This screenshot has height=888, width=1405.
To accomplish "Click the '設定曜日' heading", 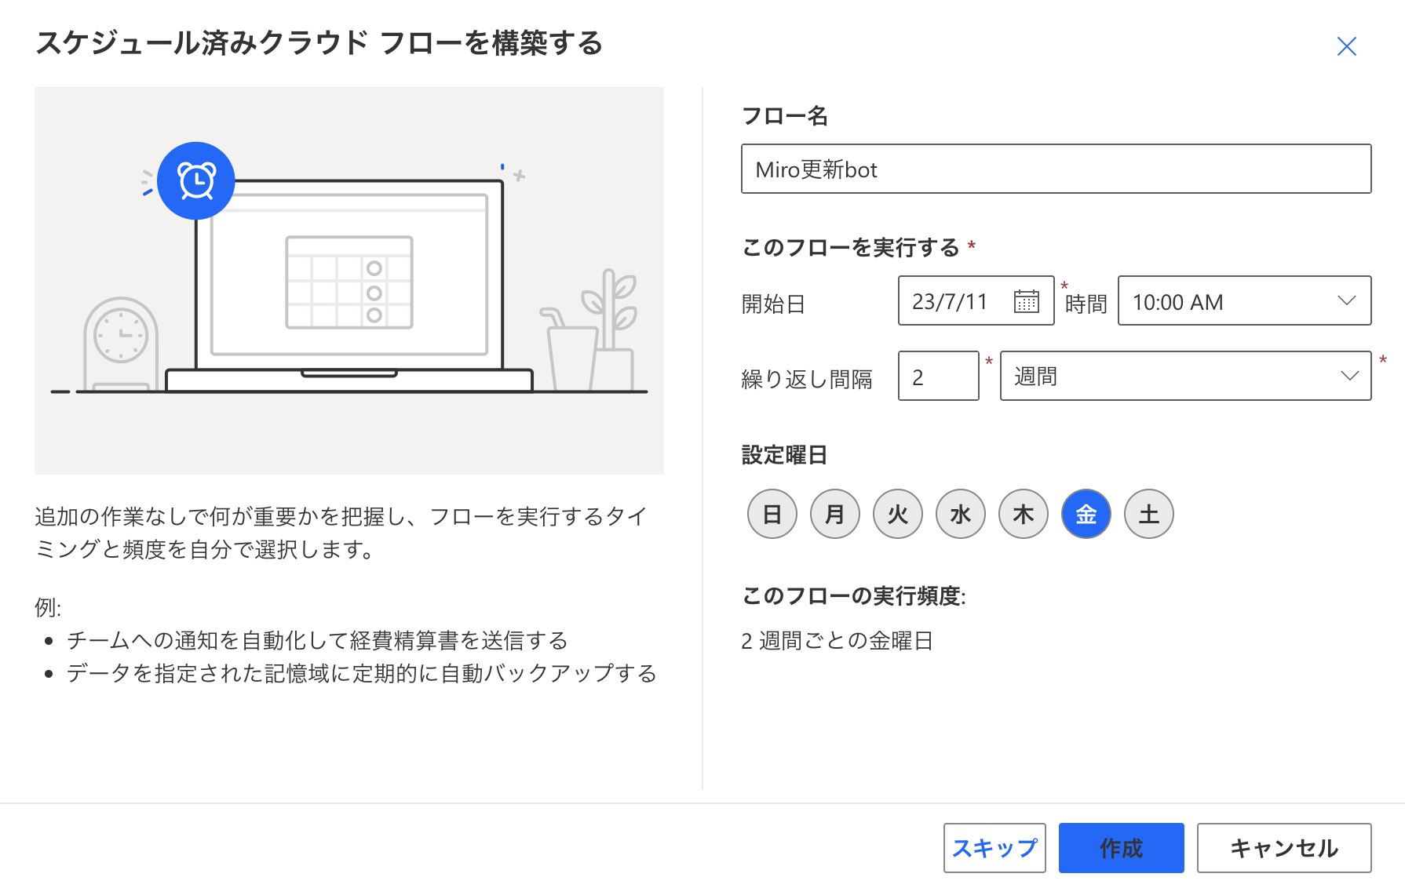I will [x=784, y=455].
